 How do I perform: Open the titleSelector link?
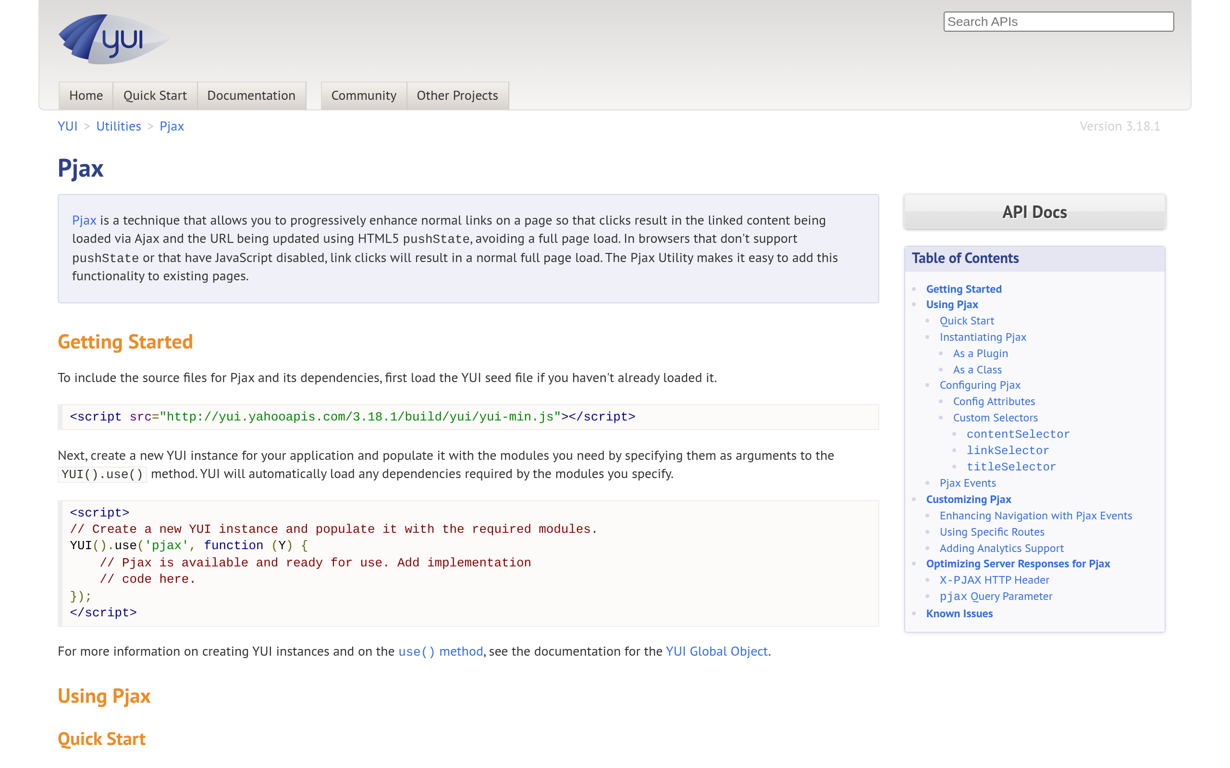point(1011,467)
